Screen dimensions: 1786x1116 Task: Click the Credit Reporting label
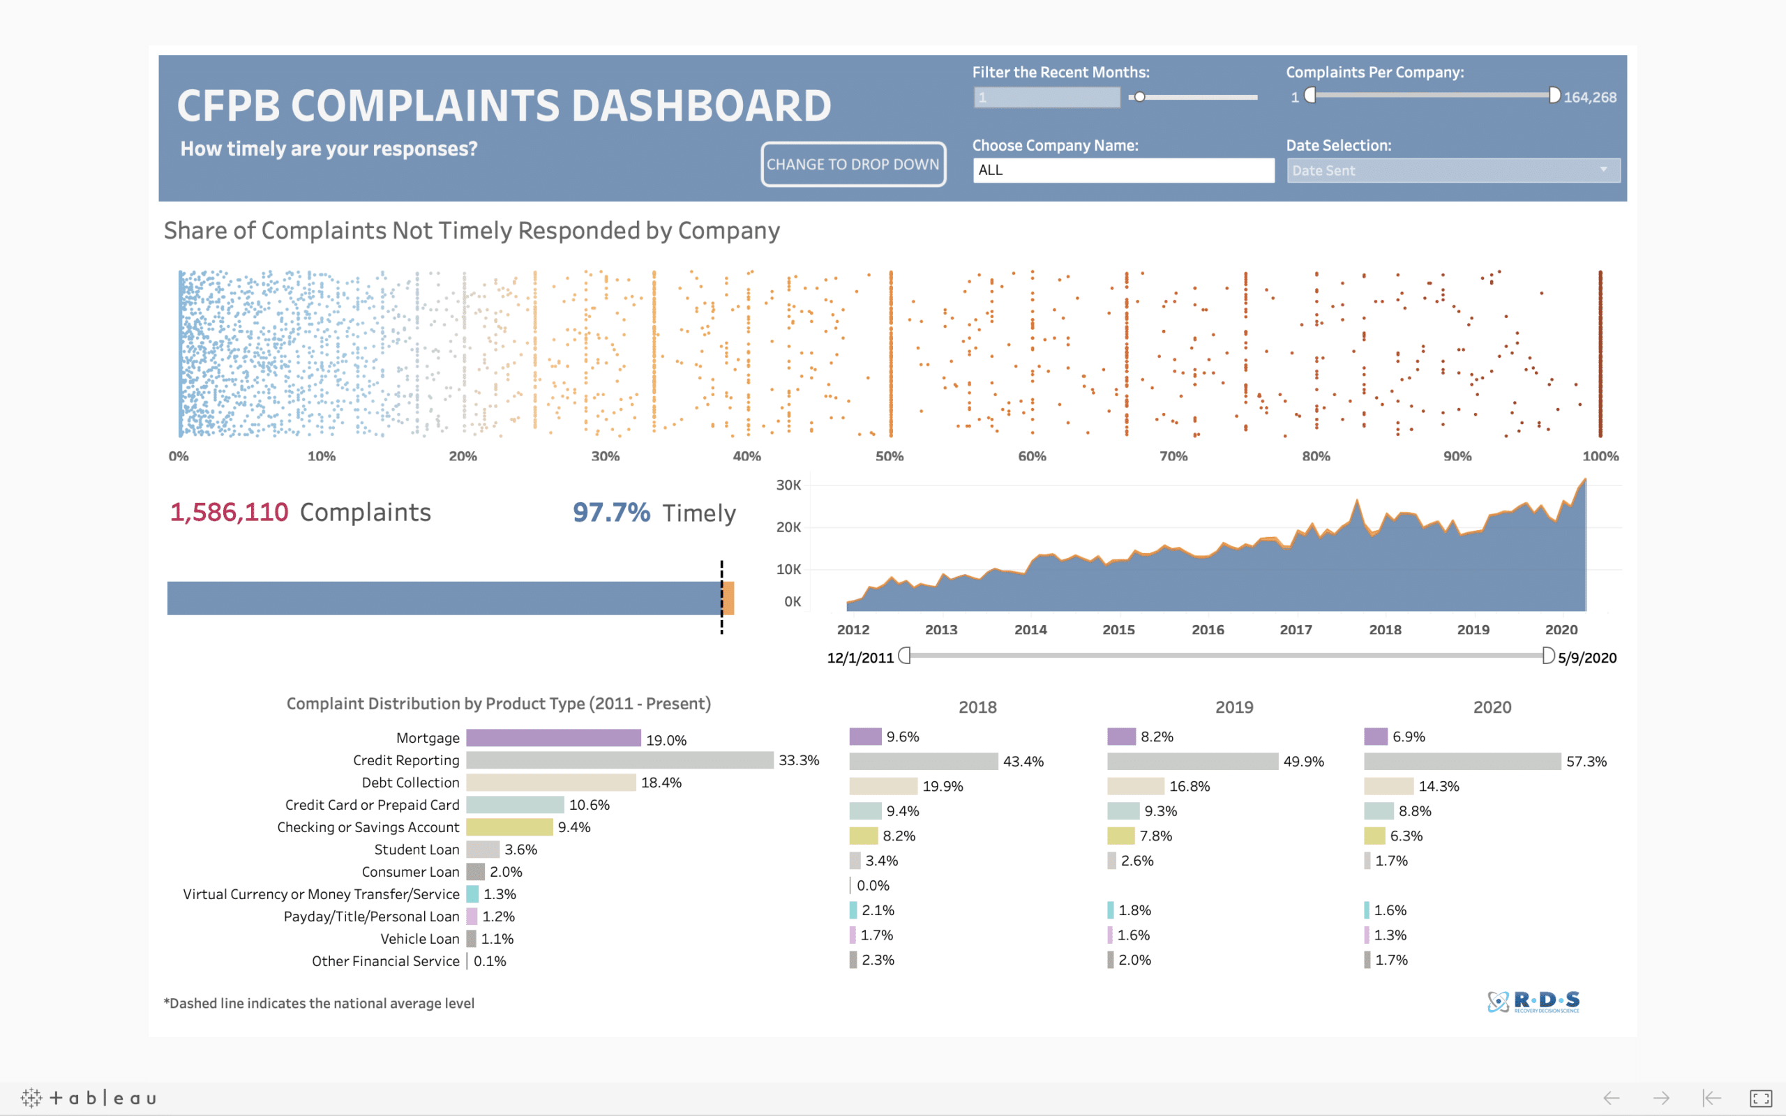tap(406, 760)
